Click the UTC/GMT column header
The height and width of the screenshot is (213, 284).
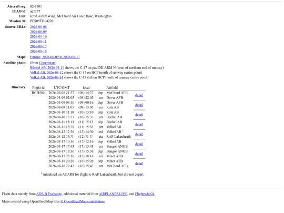(62, 88)
